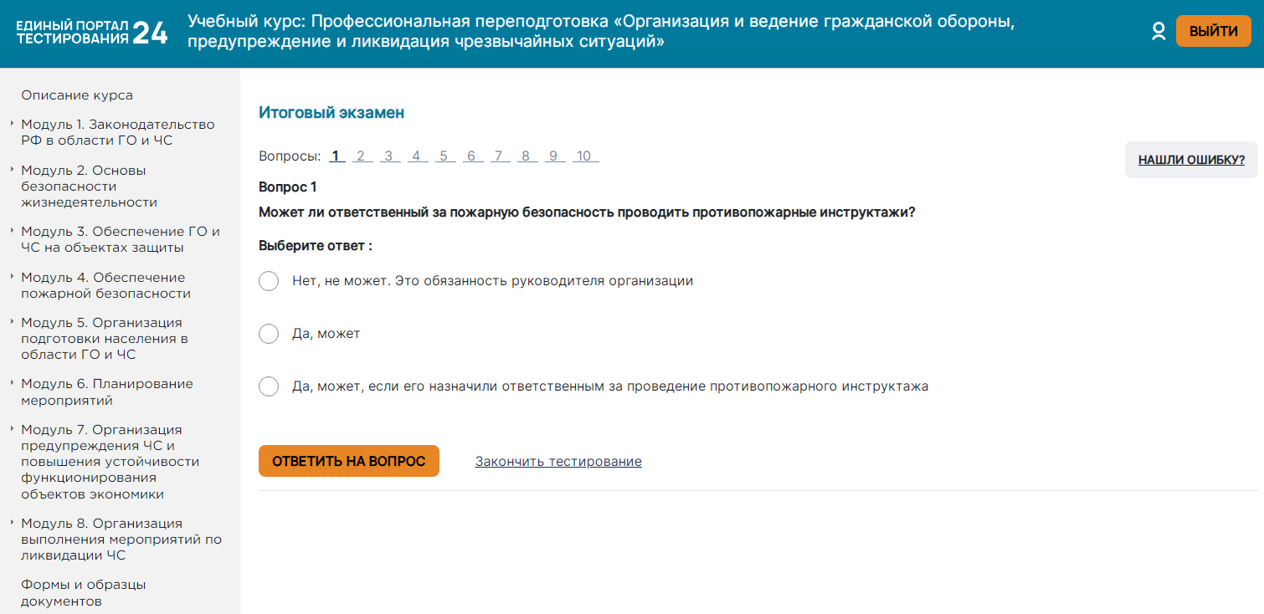1264x614 pixels.
Task: Click 'Закончить тестирование' link
Action: [558, 462]
